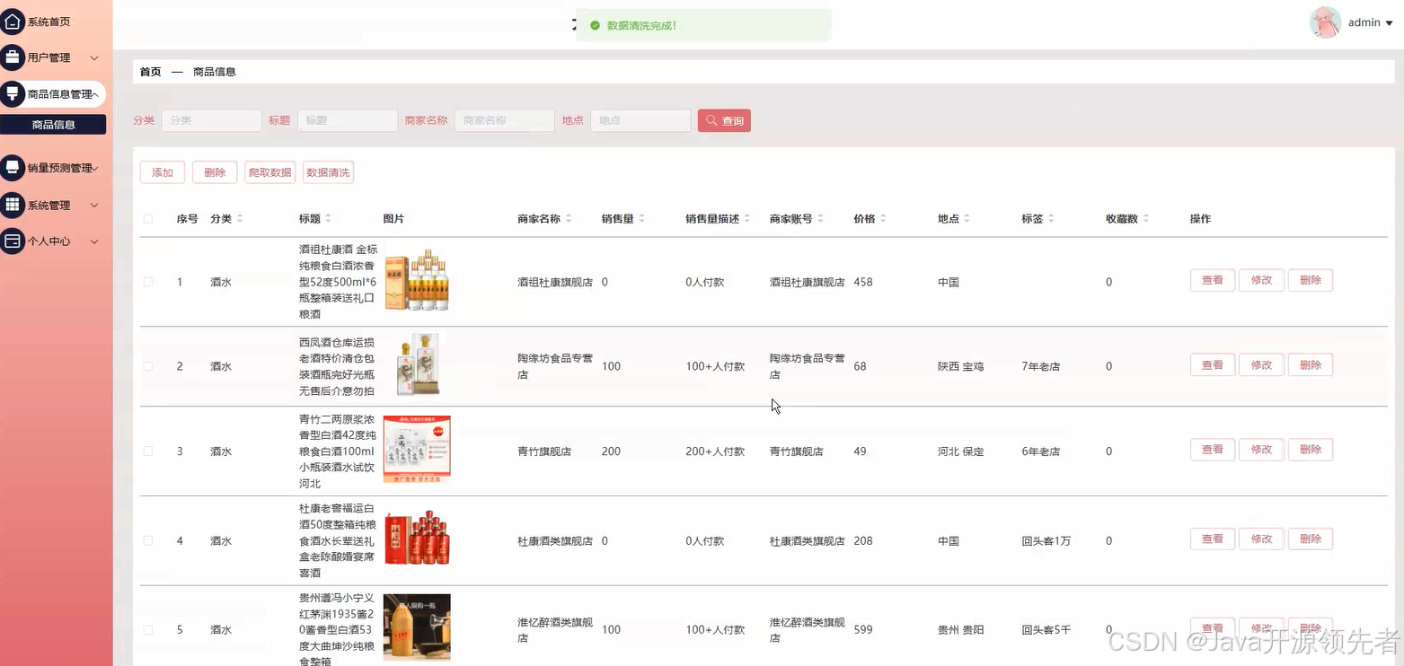This screenshot has width=1404, height=666.
Task: Click the 删除 button above the table
Action: [x=215, y=172]
